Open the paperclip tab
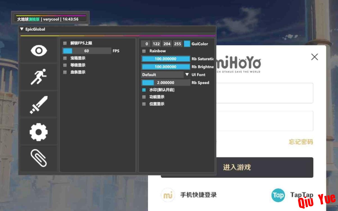Image resolution: width=338 pixels, height=211 pixels. click(x=39, y=158)
